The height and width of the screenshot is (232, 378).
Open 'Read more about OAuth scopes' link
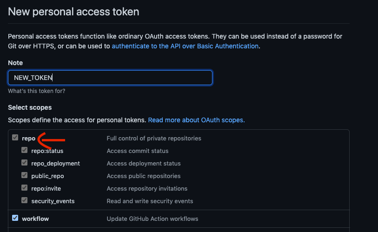coord(196,120)
